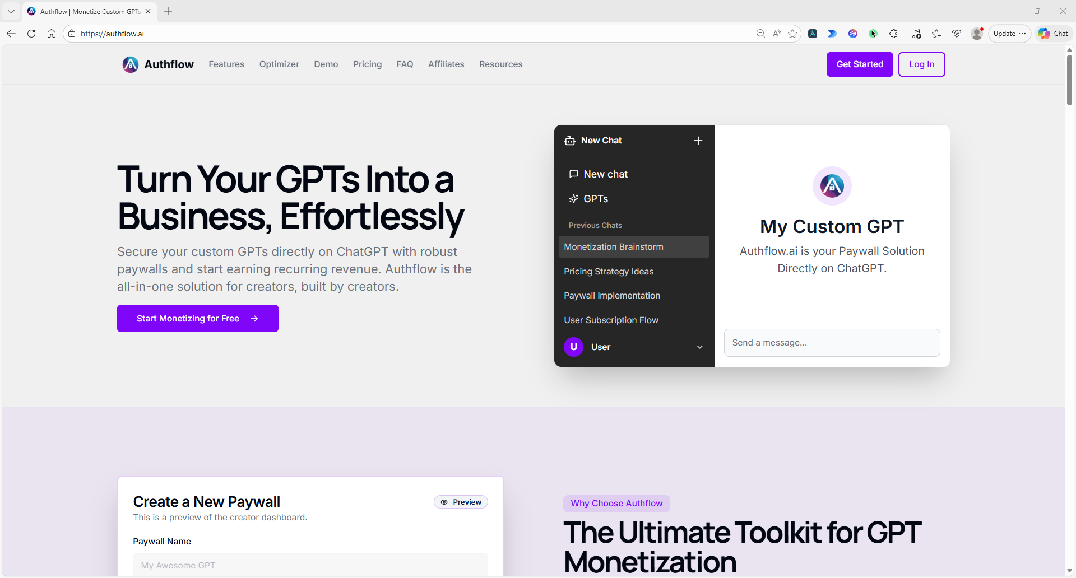Screen dimensions: 1076x578
Task: Click the Log In button
Action: point(922,64)
